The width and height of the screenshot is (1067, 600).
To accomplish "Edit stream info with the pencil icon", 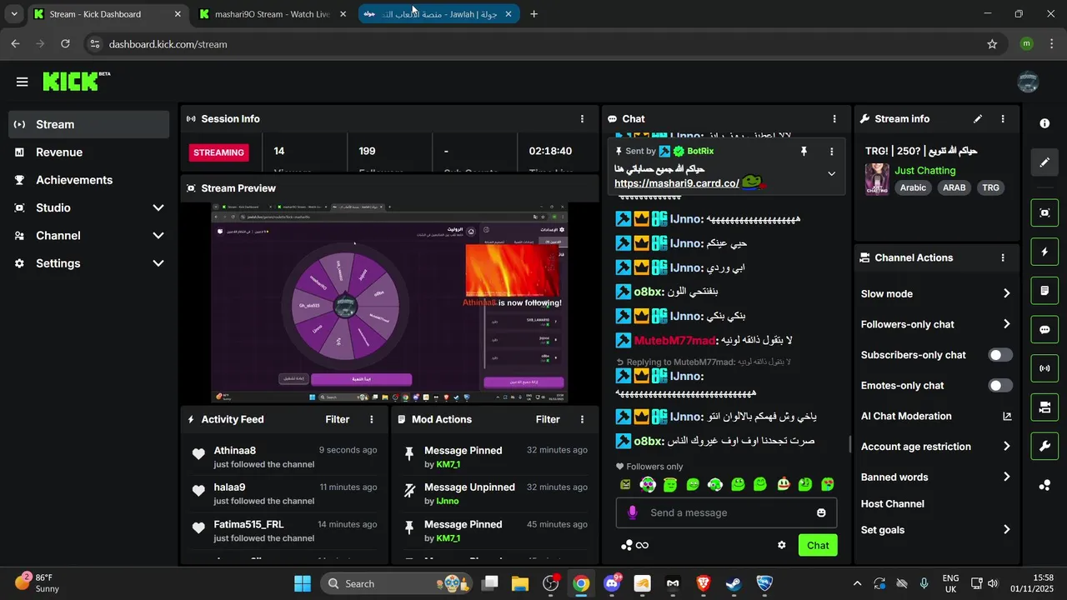I will pos(978,119).
